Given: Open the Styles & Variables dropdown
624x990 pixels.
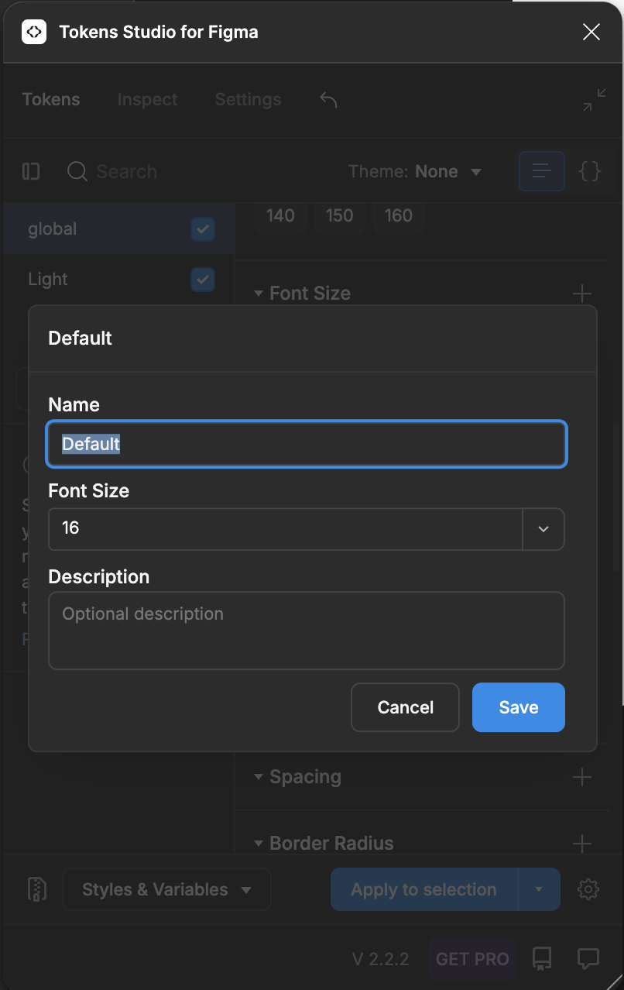Looking at the screenshot, I should pos(166,889).
